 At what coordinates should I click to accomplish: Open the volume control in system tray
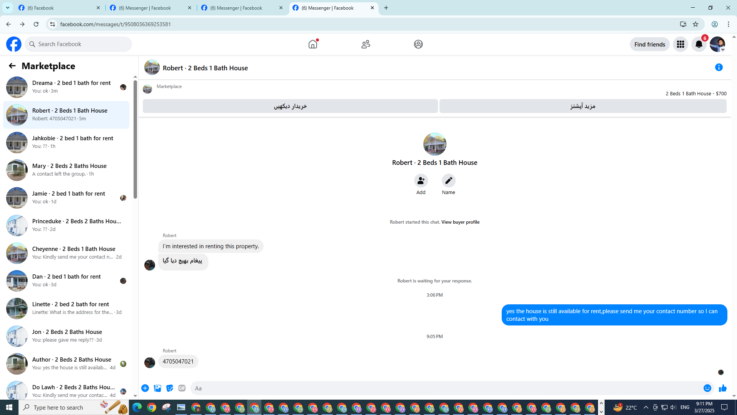(673, 407)
